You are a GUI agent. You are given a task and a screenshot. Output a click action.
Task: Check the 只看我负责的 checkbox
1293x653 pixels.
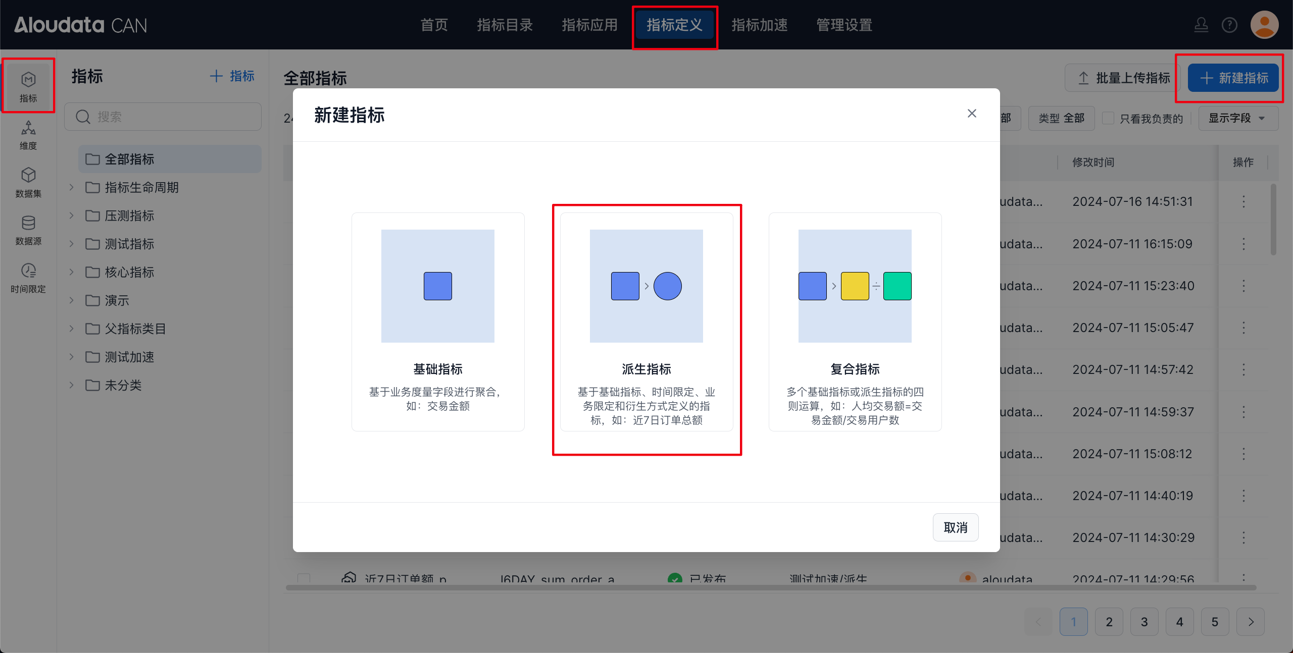(1108, 118)
